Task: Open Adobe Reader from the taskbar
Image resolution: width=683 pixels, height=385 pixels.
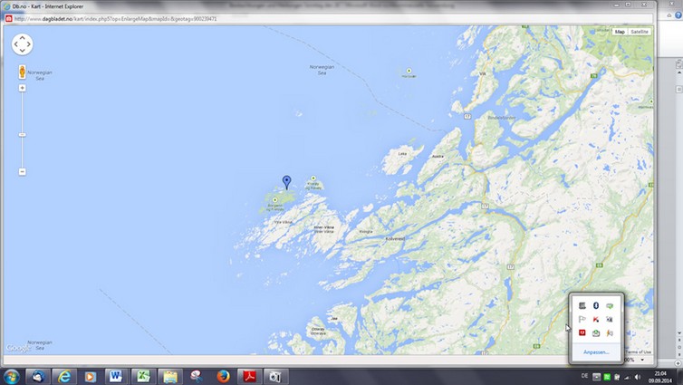Action: click(x=250, y=376)
